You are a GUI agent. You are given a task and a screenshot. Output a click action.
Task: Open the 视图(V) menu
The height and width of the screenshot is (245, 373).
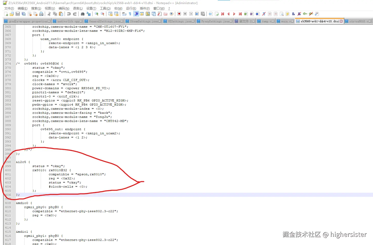pos(50,8)
